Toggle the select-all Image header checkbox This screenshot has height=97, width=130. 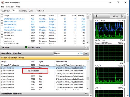(x=2, y=15)
